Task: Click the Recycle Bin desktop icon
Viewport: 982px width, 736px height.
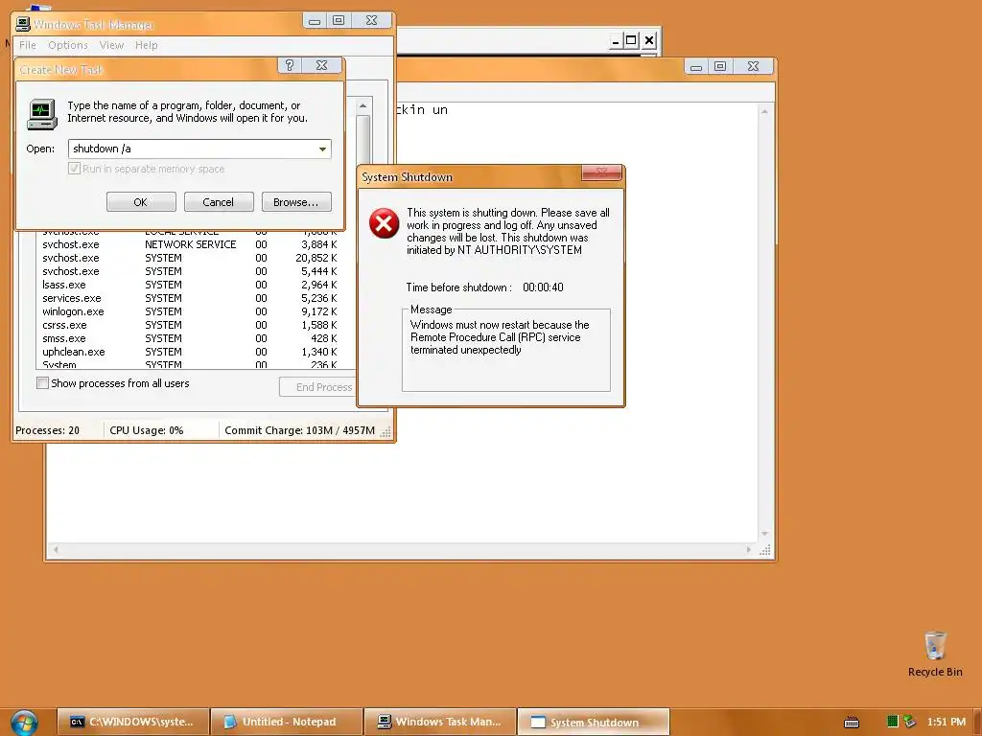Action: click(x=935, y=654)
